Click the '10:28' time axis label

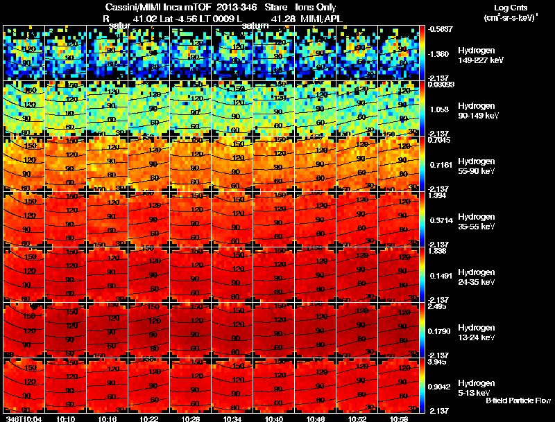tap(190, 419)
